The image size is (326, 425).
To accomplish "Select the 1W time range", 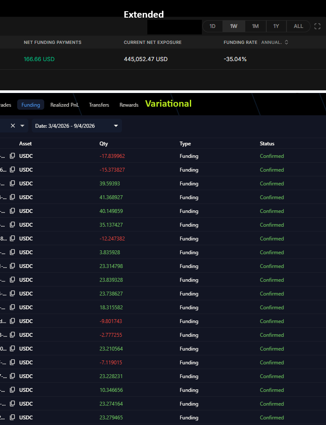I will click(234, 26).
